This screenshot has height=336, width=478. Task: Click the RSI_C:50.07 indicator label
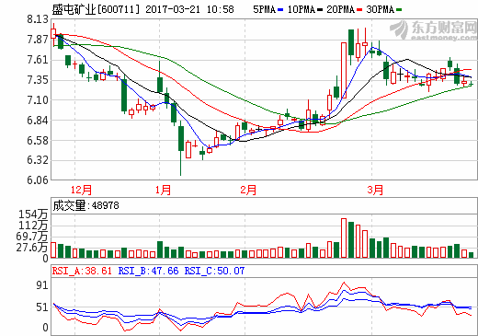coord(214,271)
